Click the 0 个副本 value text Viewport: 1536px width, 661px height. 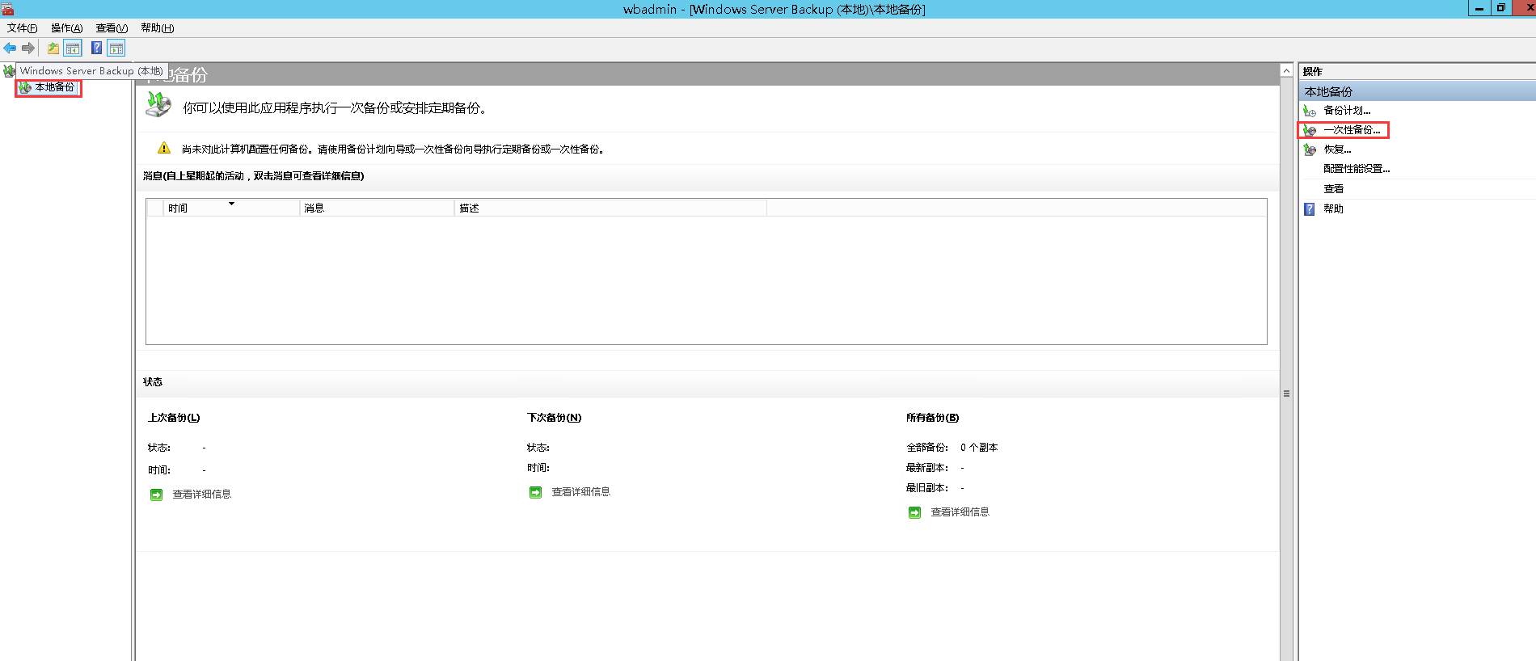[x=979, y=448]
